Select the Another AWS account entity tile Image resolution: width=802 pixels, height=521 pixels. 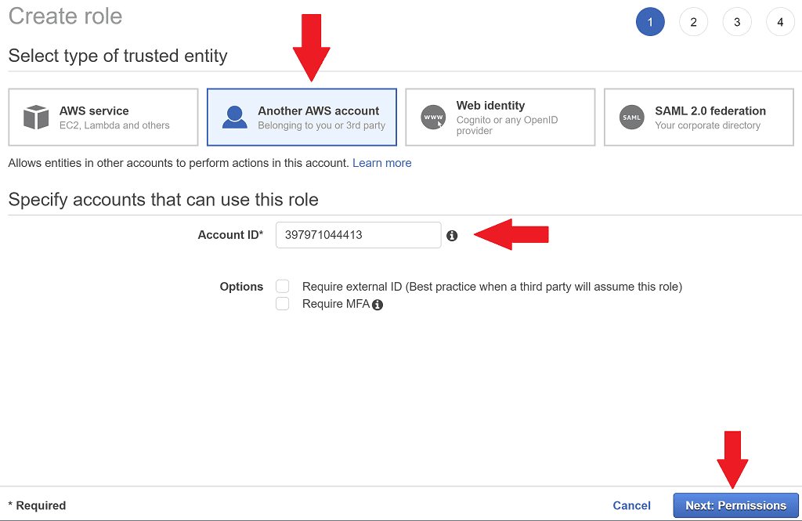pos(302,116)
